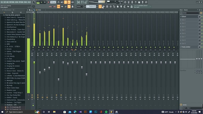This screenshot has width=203, height=114.
Task: Open the Dance with me folder
Action: [12, 42]
